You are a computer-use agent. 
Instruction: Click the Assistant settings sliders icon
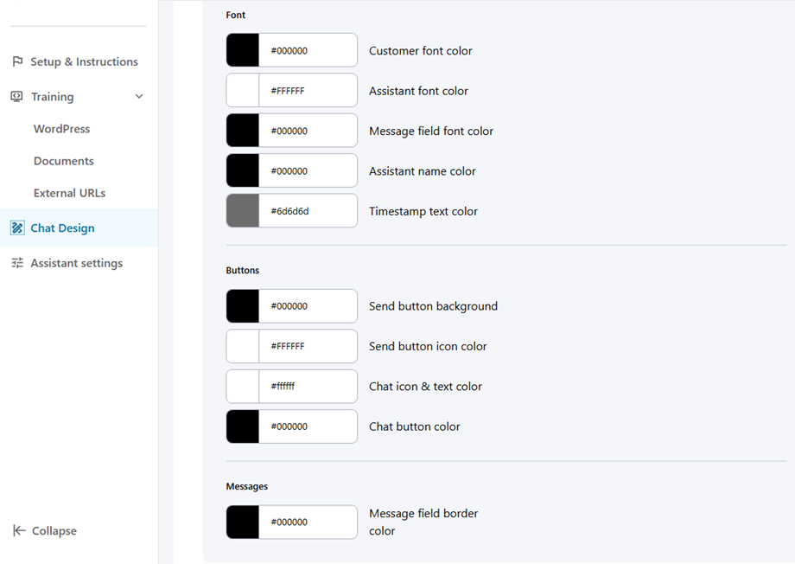pyautogui.click(x=17, y=263)
